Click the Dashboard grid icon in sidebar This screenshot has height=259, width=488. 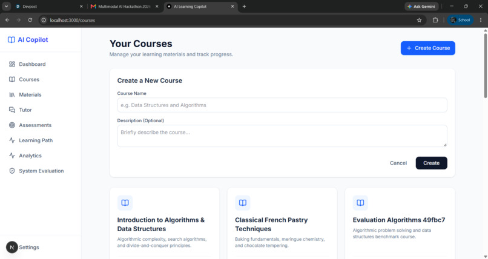coord(12,64)
